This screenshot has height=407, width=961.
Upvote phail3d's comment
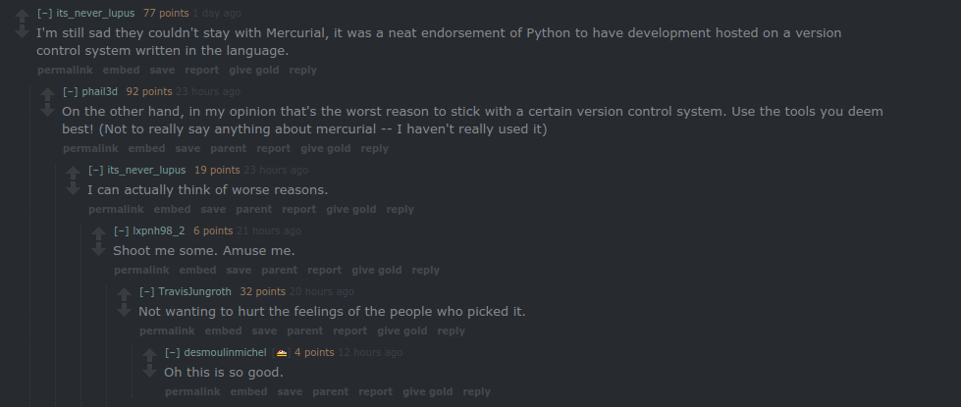coord(47,93)
